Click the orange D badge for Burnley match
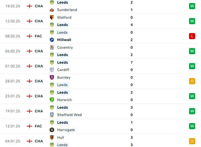Image resolution: width=201 pixels, height=147 pixels. tap(192, 81)
